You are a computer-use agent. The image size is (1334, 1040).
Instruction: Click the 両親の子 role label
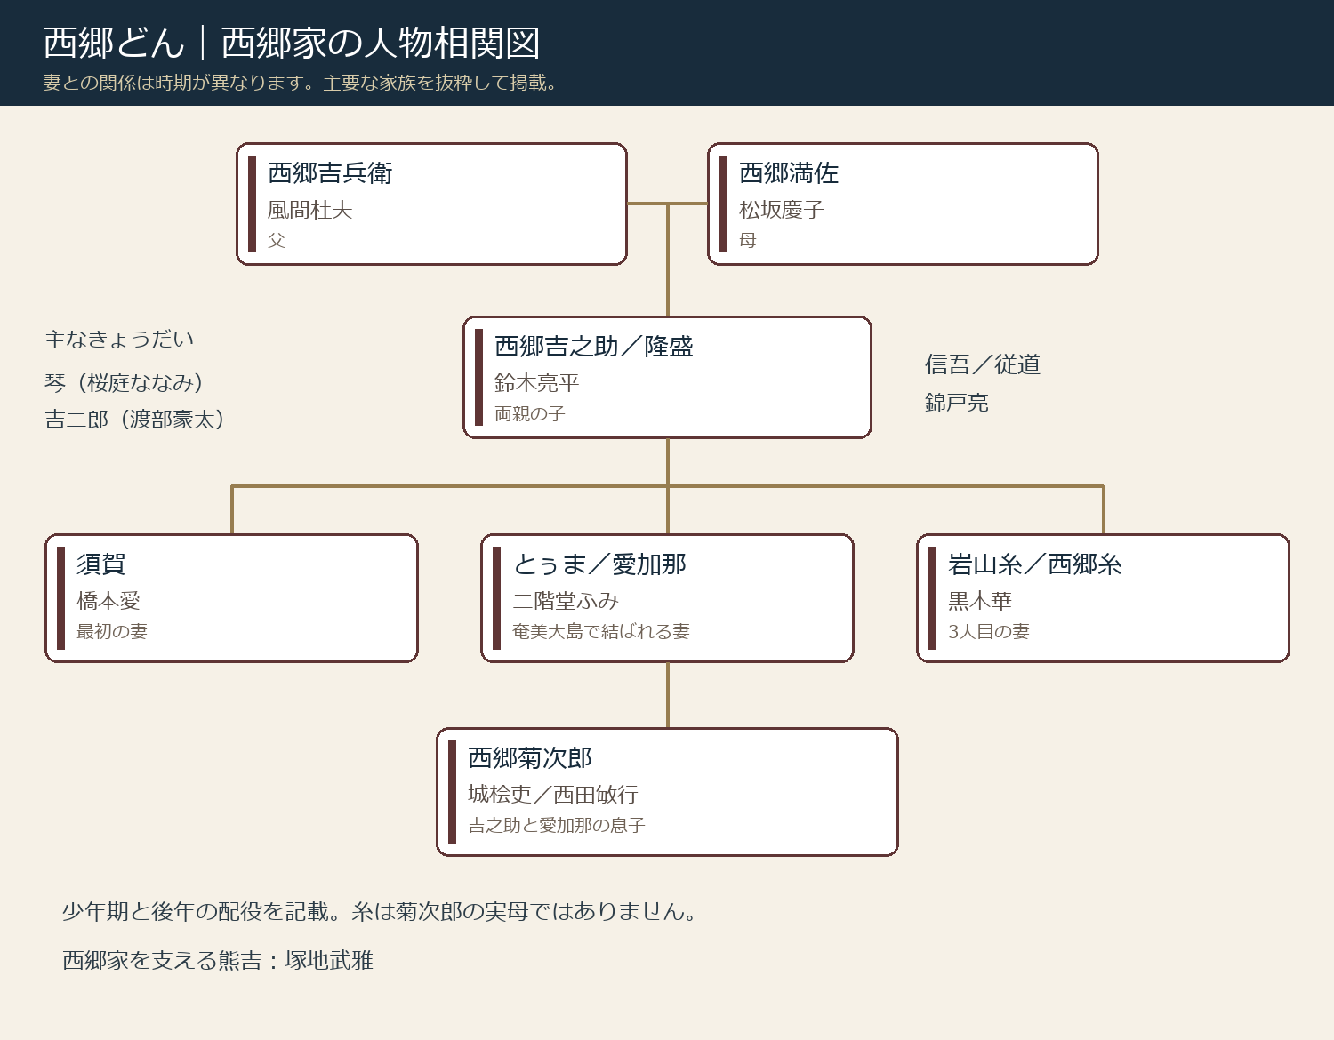(x=530, y=413)
